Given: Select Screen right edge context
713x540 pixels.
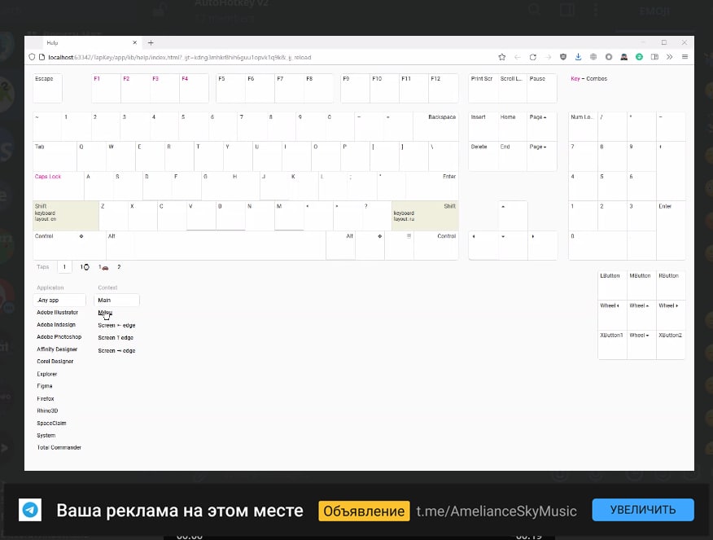Looking at the screenshot, I should [x=116, y=351].
